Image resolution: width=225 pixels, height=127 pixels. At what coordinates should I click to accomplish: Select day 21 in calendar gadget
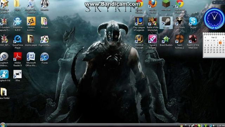[x=214, y=50]
